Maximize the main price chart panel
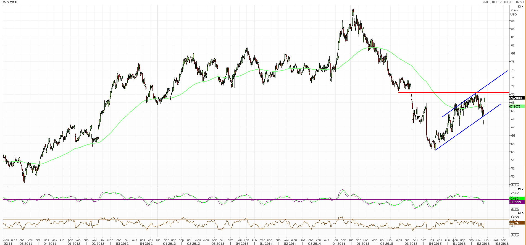526x245 pixels. click(519, 6)
